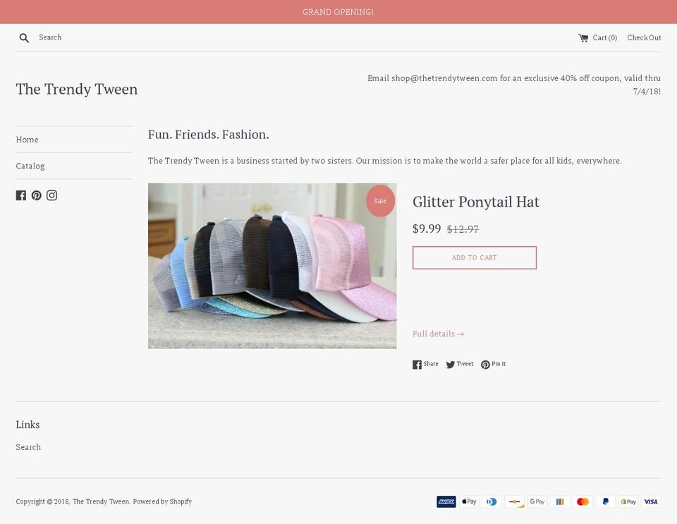
Task: Click the JCB payment icon
Action: pos(560,501)
